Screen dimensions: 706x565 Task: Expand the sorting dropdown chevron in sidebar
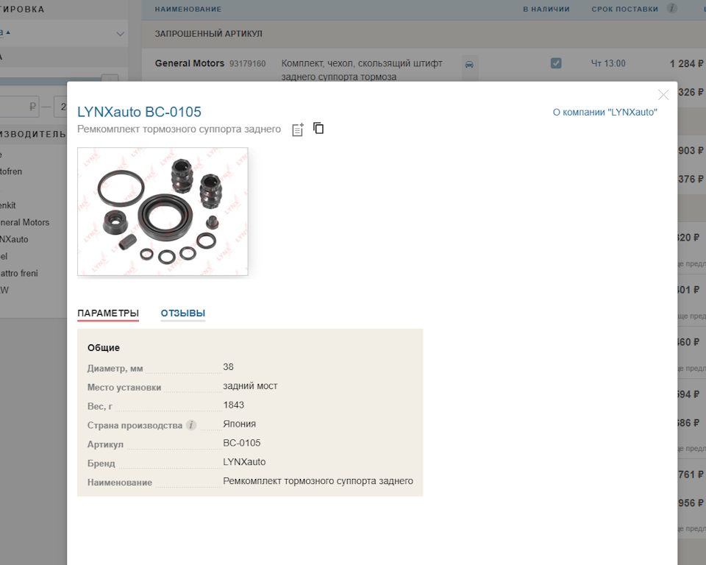[120, 34]
